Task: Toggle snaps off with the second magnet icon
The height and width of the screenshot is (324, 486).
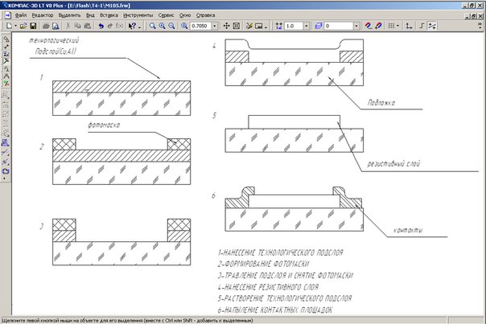Action: pos(378,26)
